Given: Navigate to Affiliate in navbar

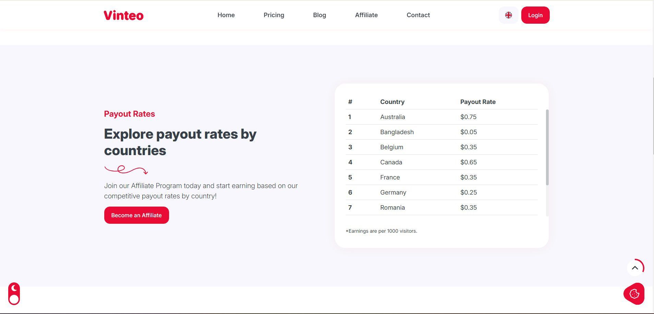Looking at the screenshot, I should (x=366, y=15).
